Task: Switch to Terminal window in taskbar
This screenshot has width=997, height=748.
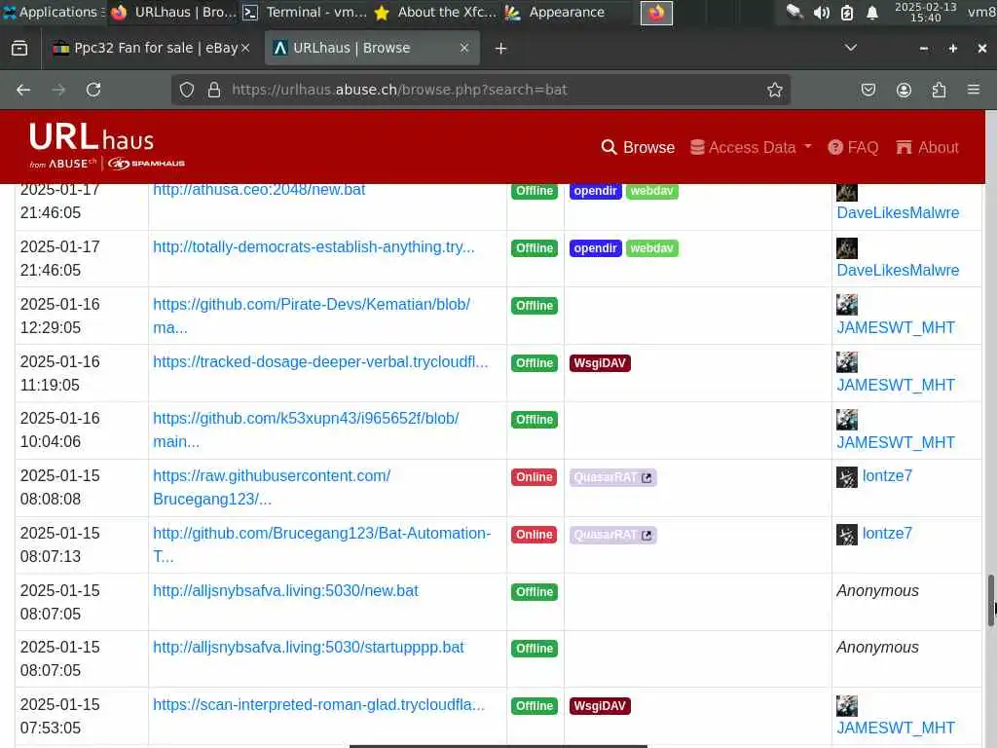Action: click(x=305, y=12)
